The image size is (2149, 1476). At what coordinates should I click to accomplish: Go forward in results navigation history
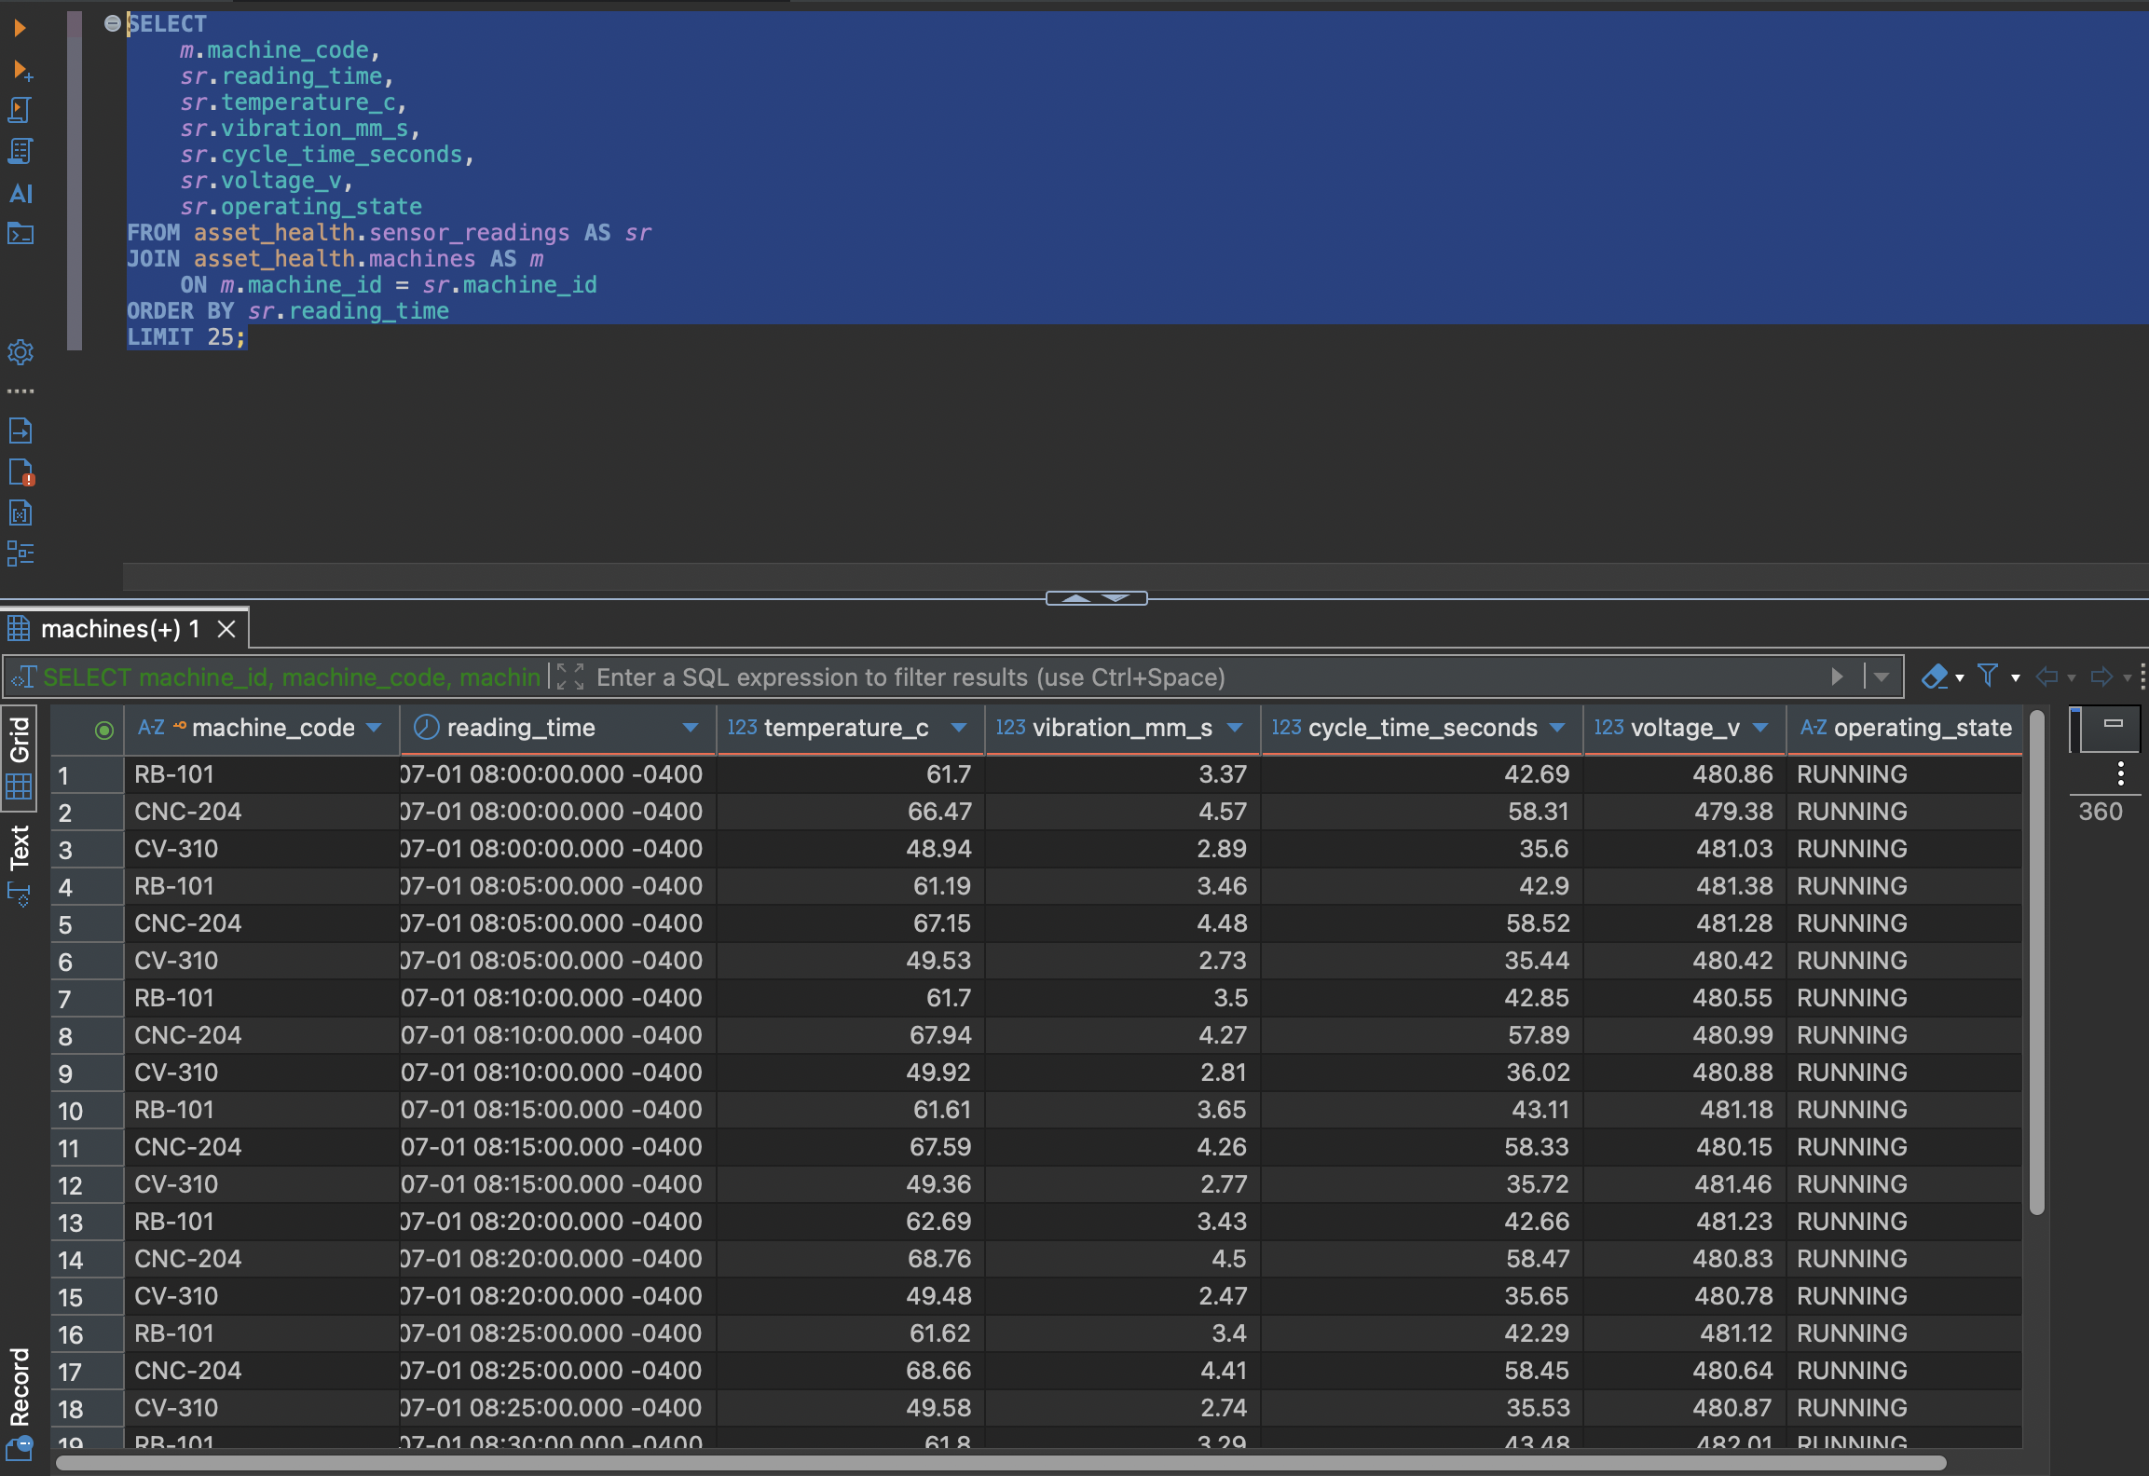[2101, 676]
